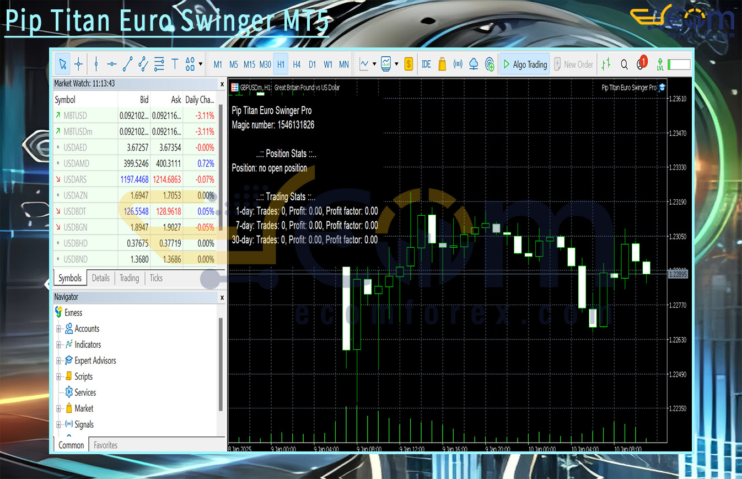Switch chart to D1 timeframe
Viewport: 742px width, 479px height.
313,65
